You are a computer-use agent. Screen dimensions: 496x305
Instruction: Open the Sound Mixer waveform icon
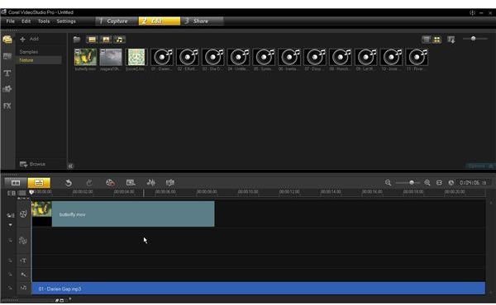pyautogui.click(x=151, y=183)
